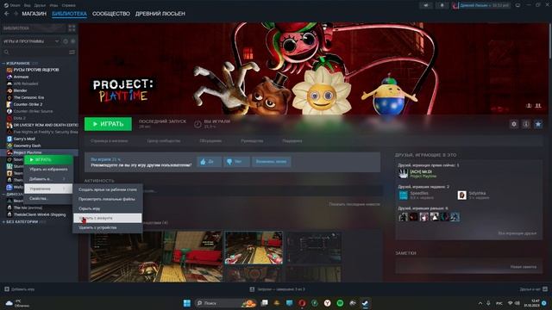The width and height of the screenshot is (552, 310).
Task: Open the Управление submenu entry
Action: pyautogui.click(x=48, y=189)
